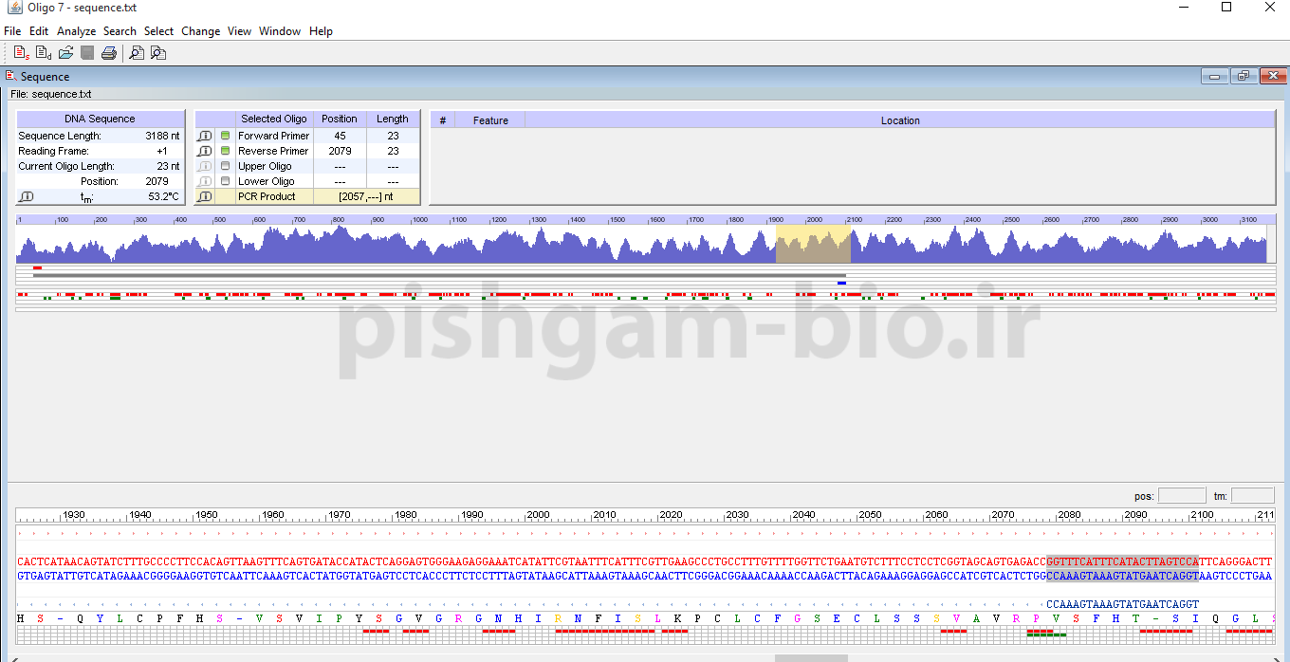Select the PCR Product row label
1290x662 pixels.
click(267, 196)
